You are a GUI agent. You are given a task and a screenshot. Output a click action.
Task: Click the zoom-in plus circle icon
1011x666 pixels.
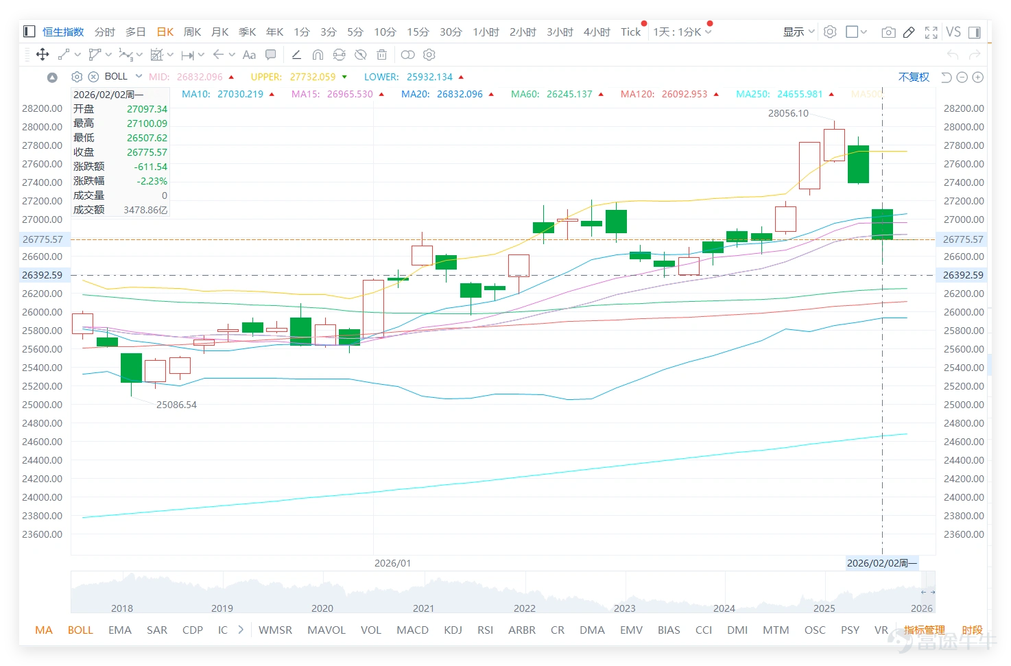[x=978, y=78]
